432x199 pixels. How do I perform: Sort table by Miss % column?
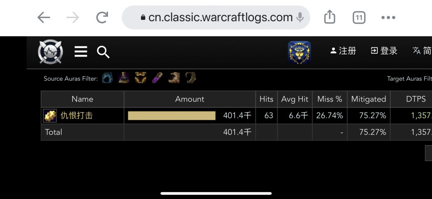point(329,99)
